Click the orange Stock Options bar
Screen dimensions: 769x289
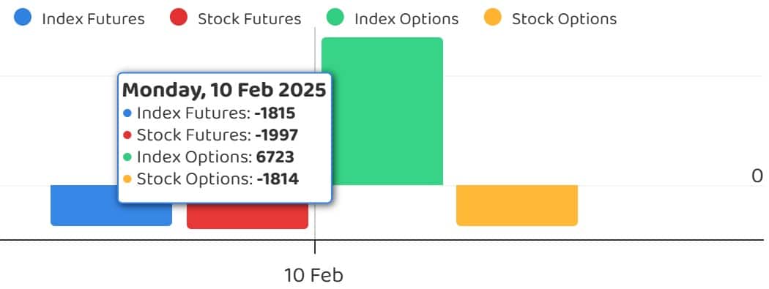point(517,206)
